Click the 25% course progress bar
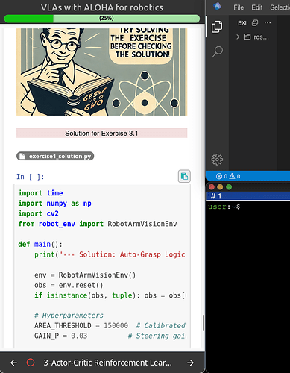The height and width of the screenshot is (373, 290). 102,19
